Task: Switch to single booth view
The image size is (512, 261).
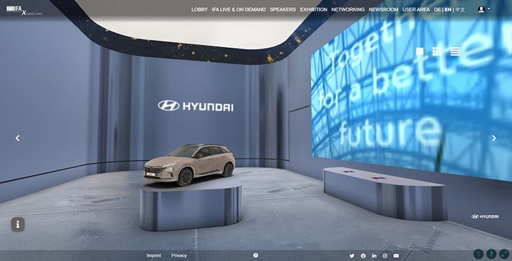Action: (x=420, y=52)
